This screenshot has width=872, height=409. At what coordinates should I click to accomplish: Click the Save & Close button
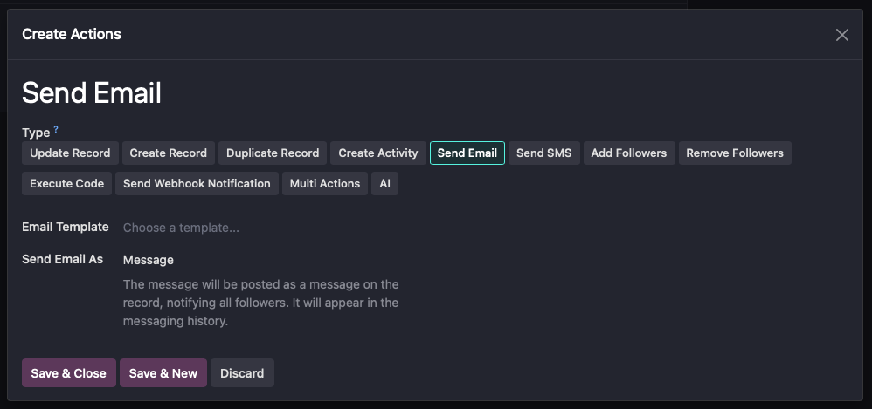click(68, 373)
